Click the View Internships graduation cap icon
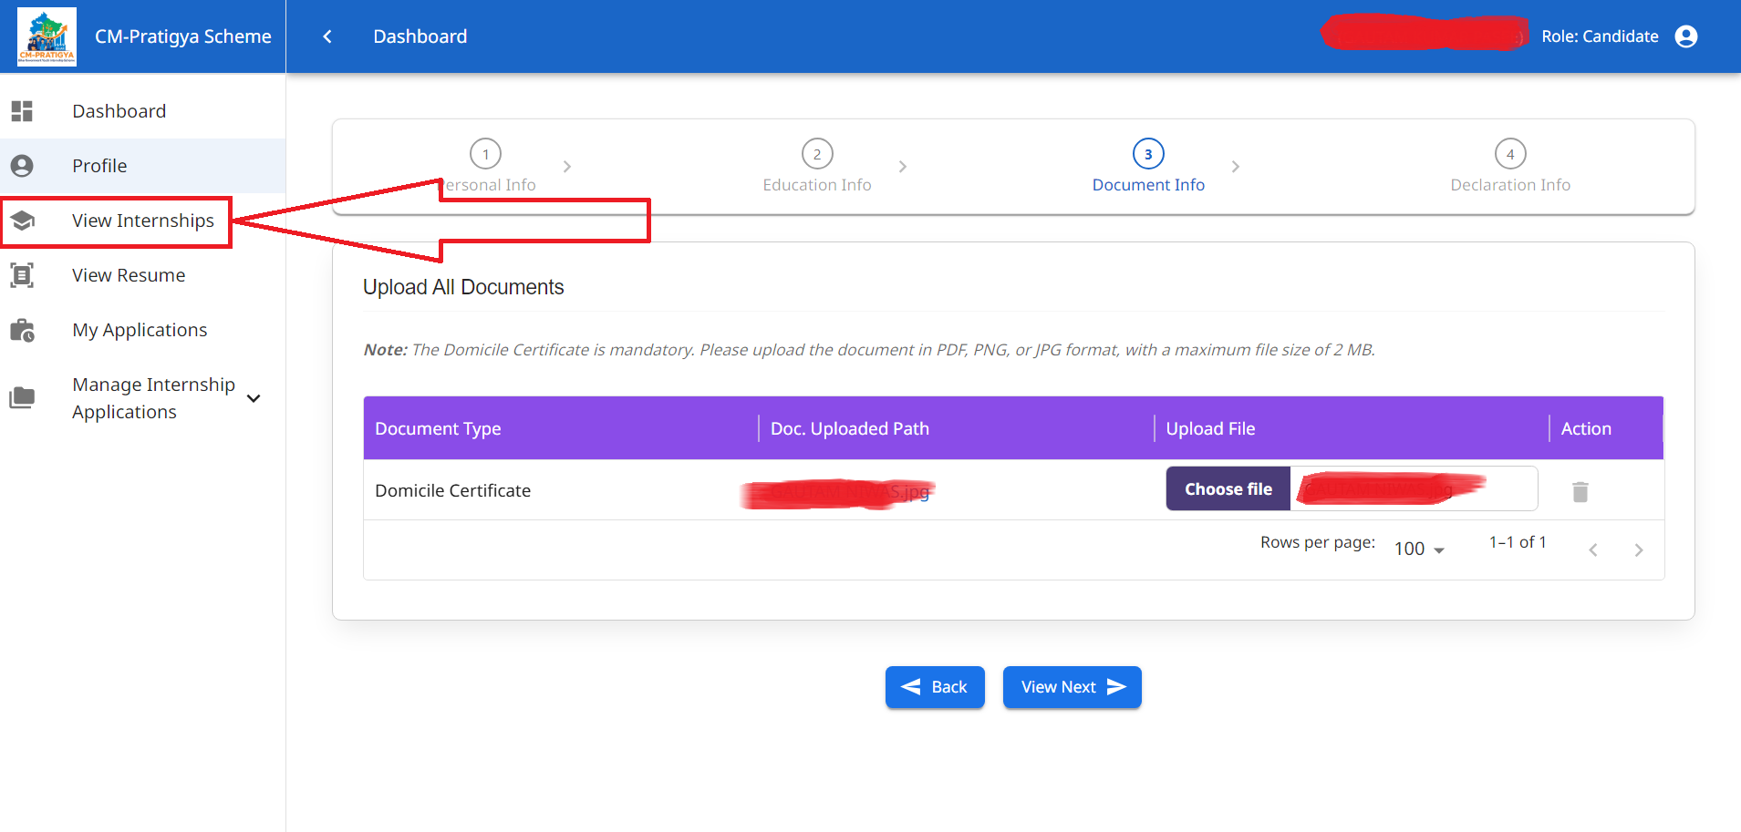1741x832 pixels. click(x=22, y=221)
